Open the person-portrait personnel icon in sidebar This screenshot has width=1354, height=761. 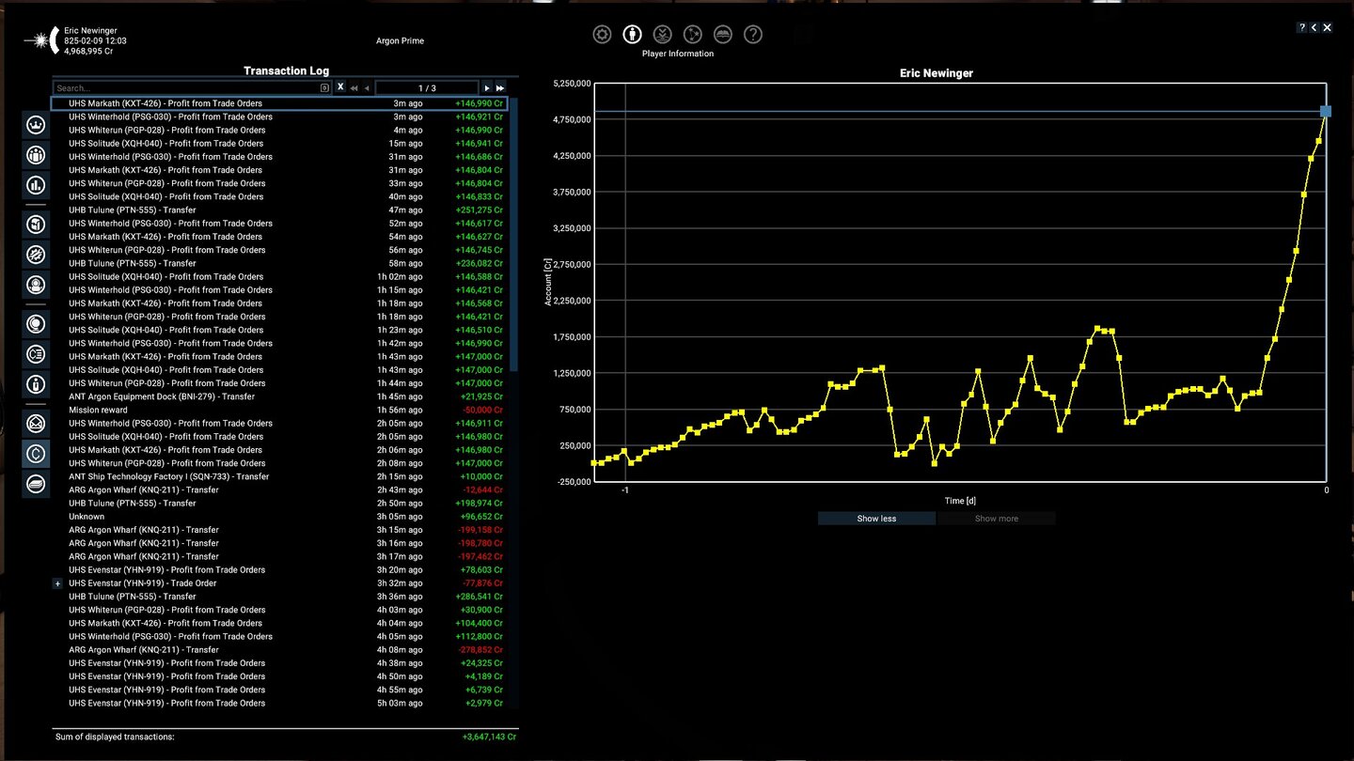coord(36,284)
